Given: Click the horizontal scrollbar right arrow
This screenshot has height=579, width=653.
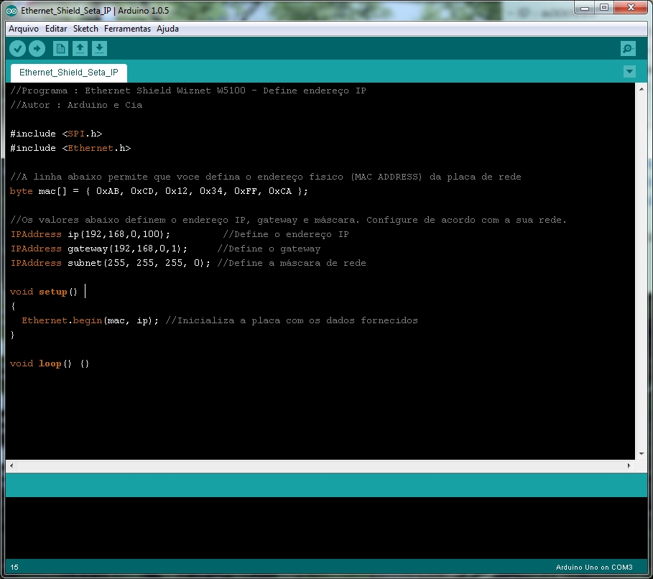Looking at the screenshot, I should [629, 465].
